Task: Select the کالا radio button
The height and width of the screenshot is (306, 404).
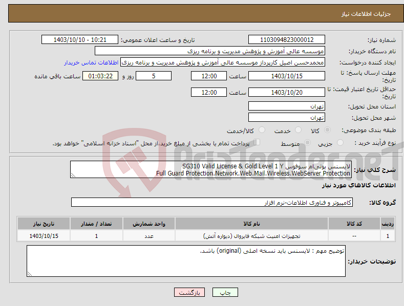Action: pos(327,130)
